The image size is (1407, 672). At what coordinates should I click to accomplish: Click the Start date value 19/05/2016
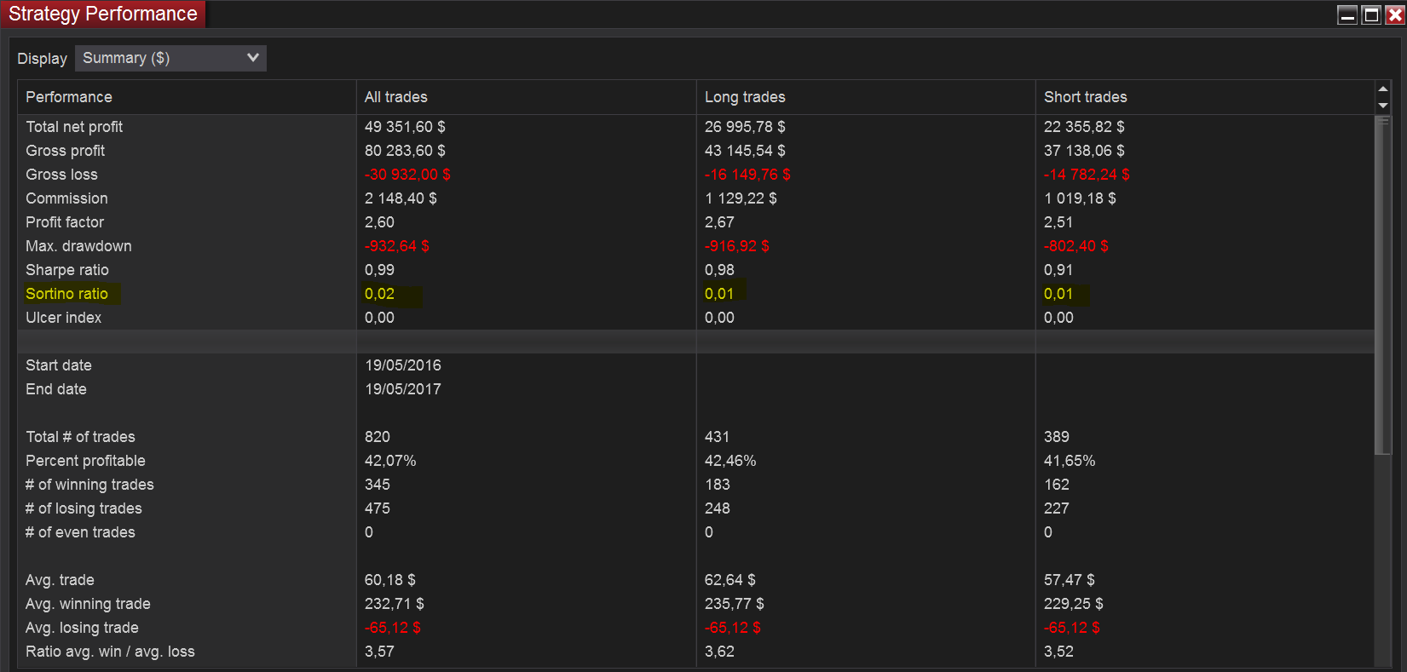pos(403,365)
